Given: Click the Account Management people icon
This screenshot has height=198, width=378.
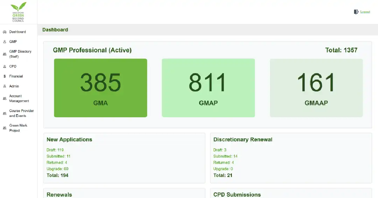Looking at the screenshot, I should 4,98.
